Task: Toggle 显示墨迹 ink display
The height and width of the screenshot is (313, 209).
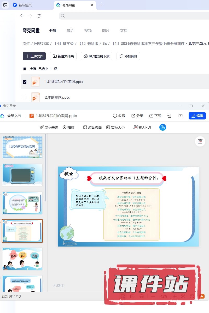Action: [49, 127]
